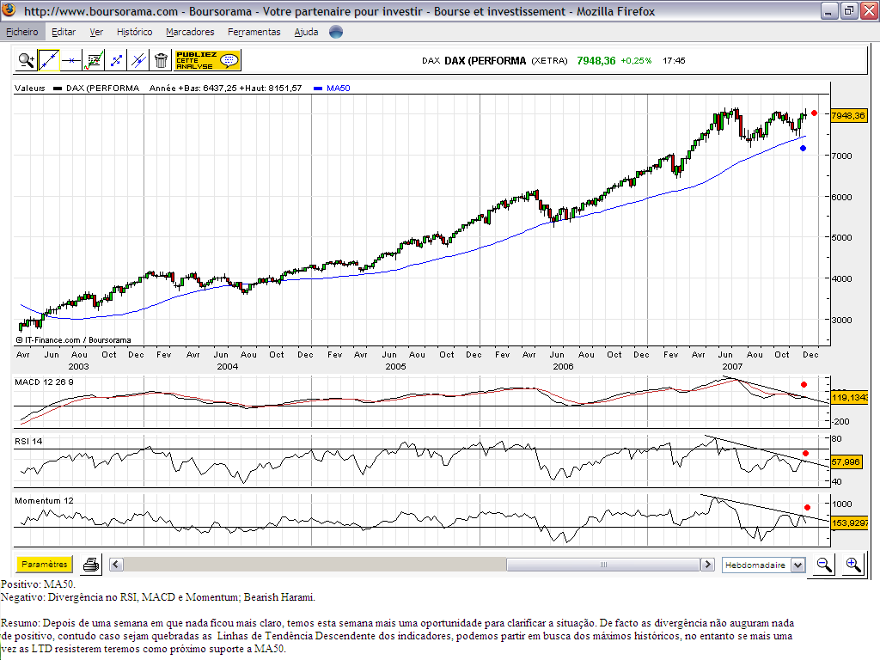The image size is (880, 660).
Task: Open the Ver menu
Action: tap(96, 32)
